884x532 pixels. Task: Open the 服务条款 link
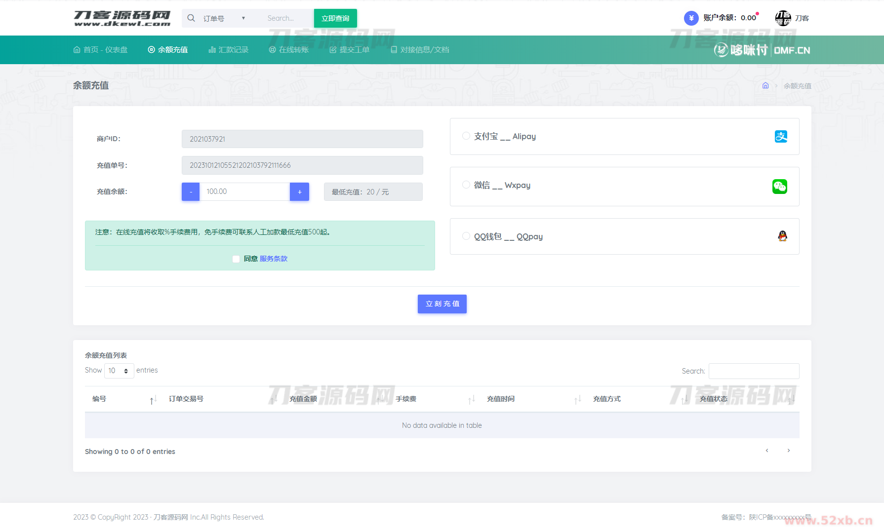(274, 259)
